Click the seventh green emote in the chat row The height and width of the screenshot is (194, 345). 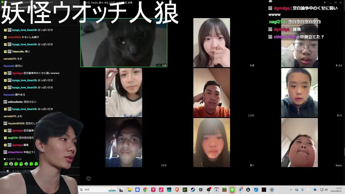[36, 164]
